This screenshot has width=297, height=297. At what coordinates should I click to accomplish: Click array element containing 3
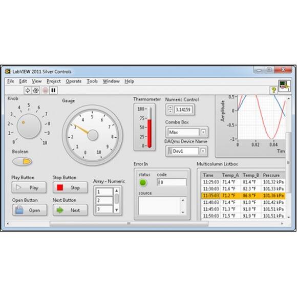pos(104,209)
